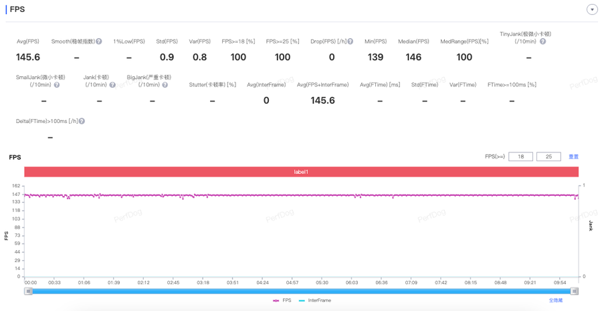Open TinyJank(极微小卡顿) help question mark
602x311 pixels.
542,41
